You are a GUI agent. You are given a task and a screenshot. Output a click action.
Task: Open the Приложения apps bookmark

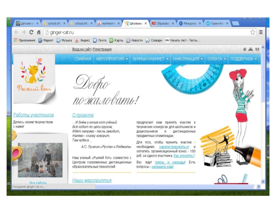(24, 40)
